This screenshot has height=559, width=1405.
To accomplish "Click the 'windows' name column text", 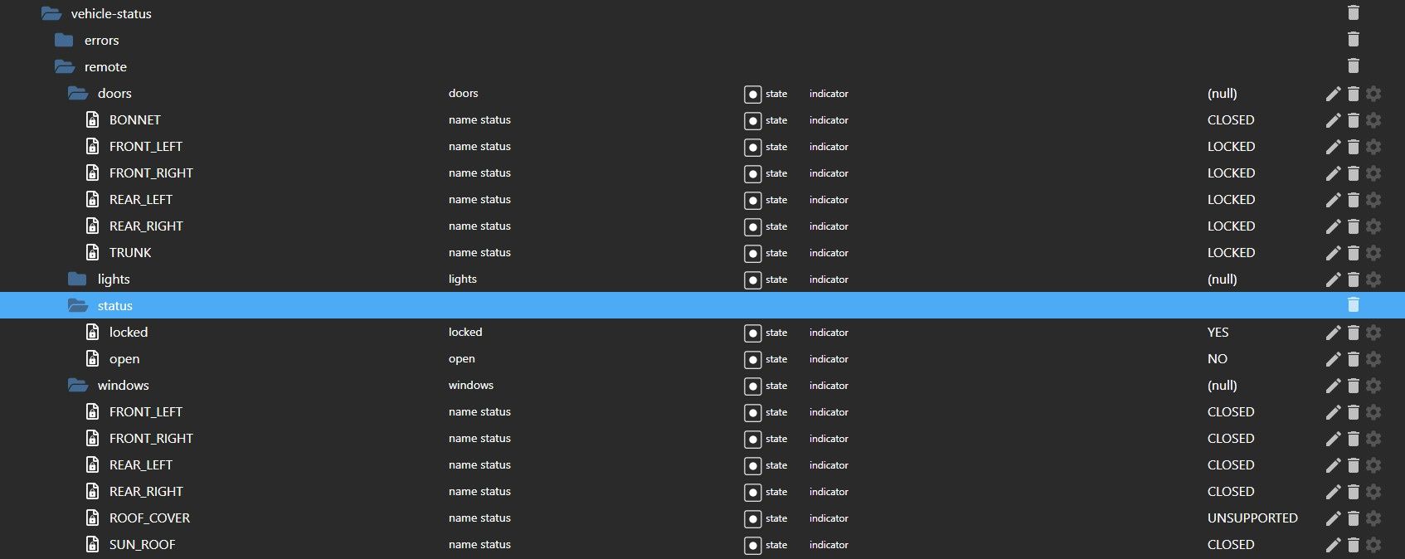I will 471,385.
